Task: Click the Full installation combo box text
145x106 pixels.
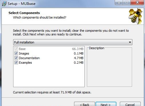Action: point(24,42)
